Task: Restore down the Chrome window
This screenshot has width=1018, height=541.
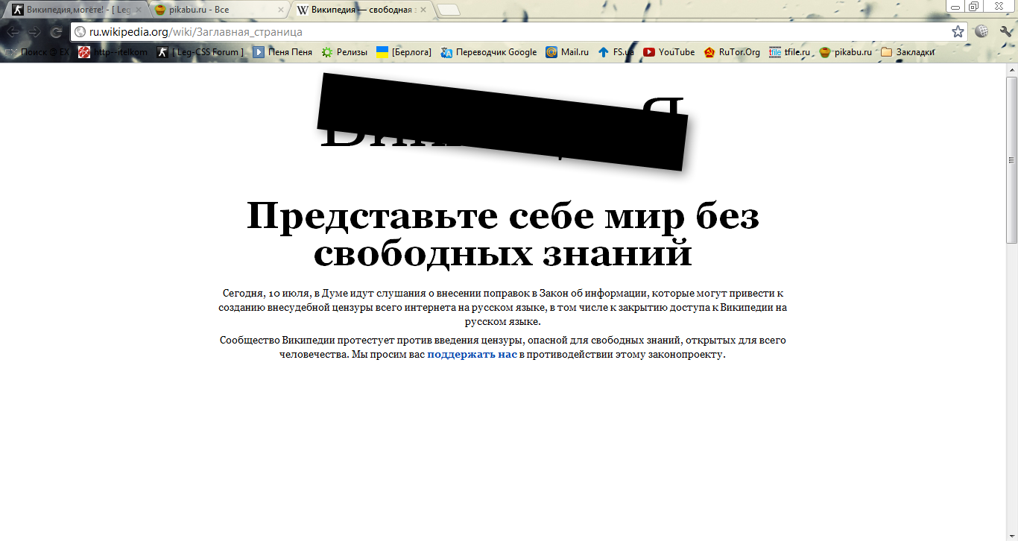Action: (974, 6)
